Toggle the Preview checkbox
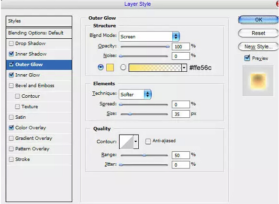Image resolution: width=279 pixels, height=204 pixels. pos(247,58)
